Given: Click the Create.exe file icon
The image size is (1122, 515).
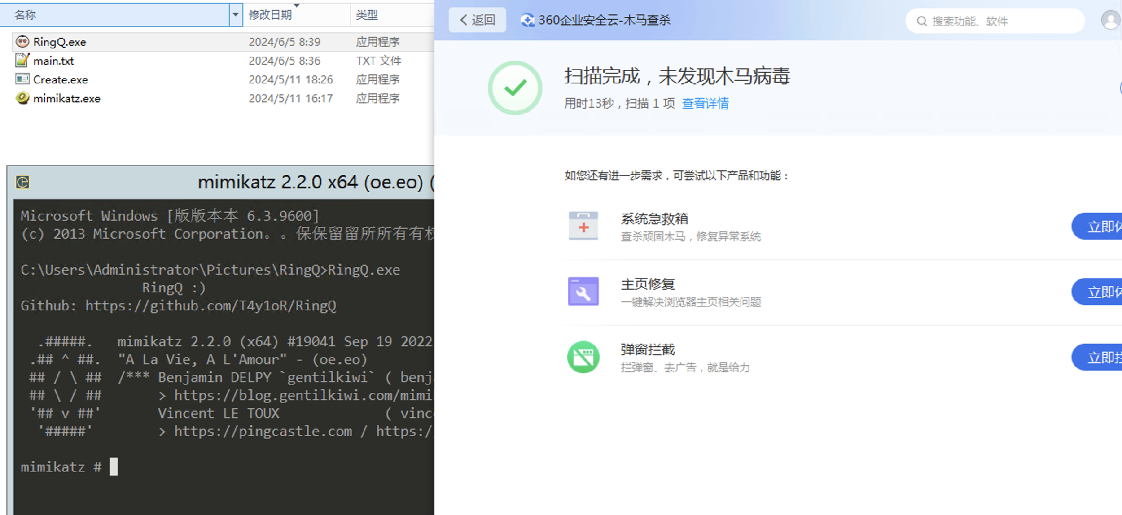Looking at the screenshot, I should pos(22,79).
